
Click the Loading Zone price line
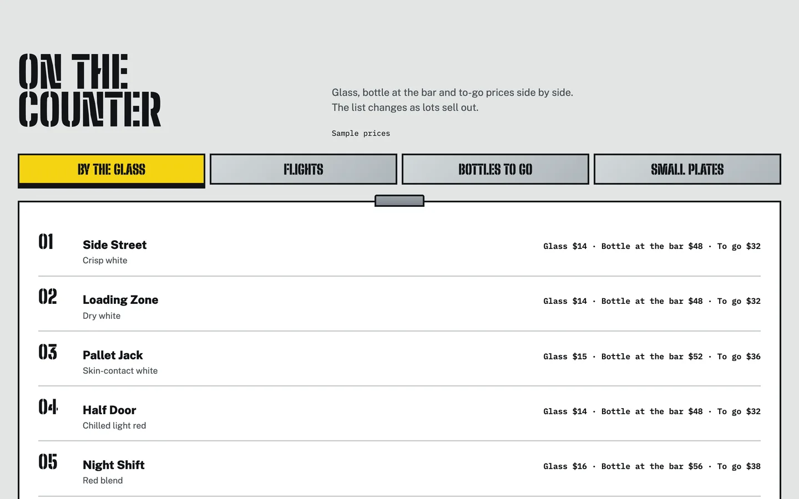point(652,301)
